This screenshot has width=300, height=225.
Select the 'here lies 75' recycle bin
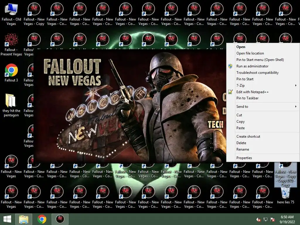coord(285,195)
